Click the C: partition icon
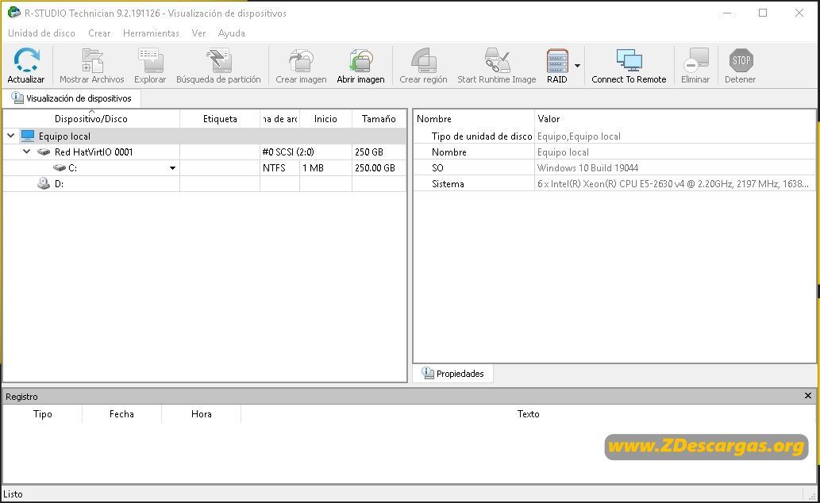The image size is (820, 503). 59,168
